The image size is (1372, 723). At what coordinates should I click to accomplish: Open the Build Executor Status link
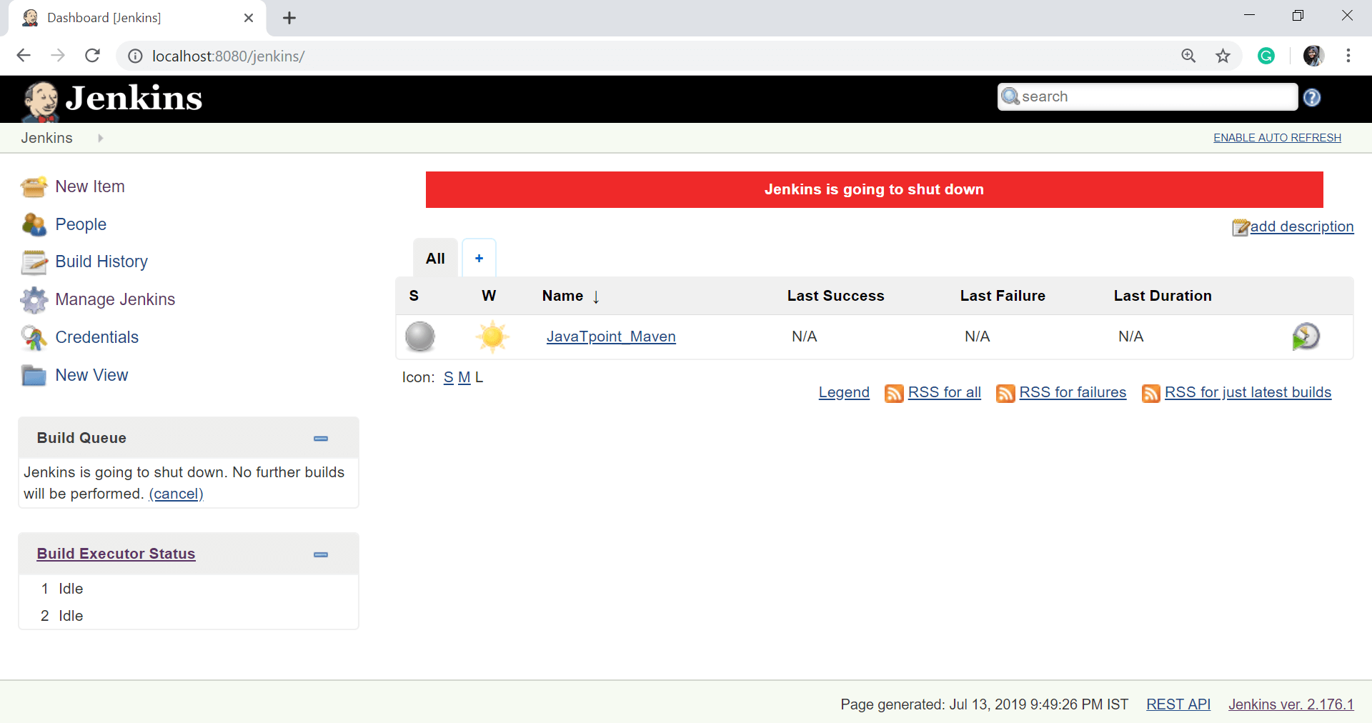coord(116,554)
